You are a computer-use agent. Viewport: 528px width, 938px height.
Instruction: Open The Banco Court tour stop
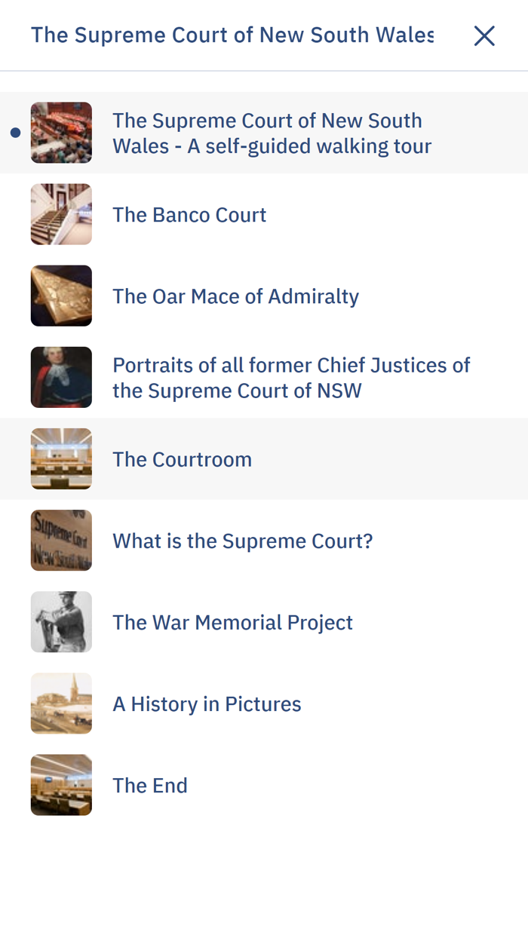point(189,213)
